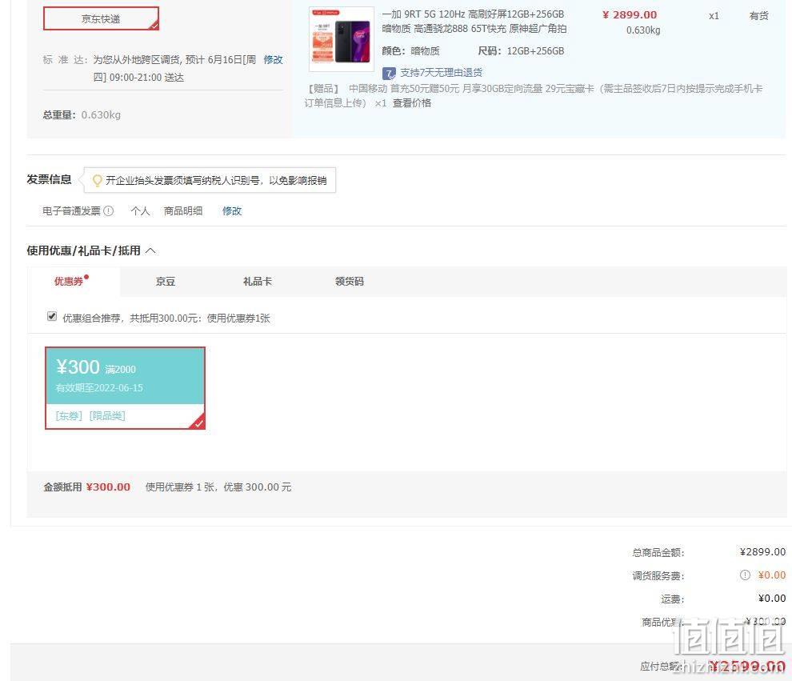The height and width of the screenshot is (681, 792).
Task: Switch to the 礼品卡 tab
Action: (x=258, y=282)
